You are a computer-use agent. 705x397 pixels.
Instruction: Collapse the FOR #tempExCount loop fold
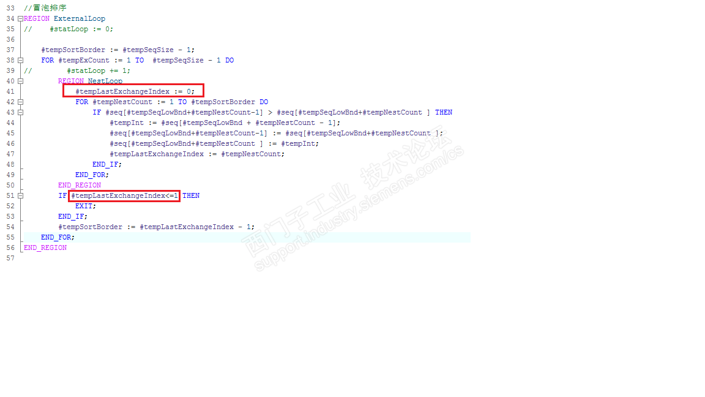pos(20,60)
